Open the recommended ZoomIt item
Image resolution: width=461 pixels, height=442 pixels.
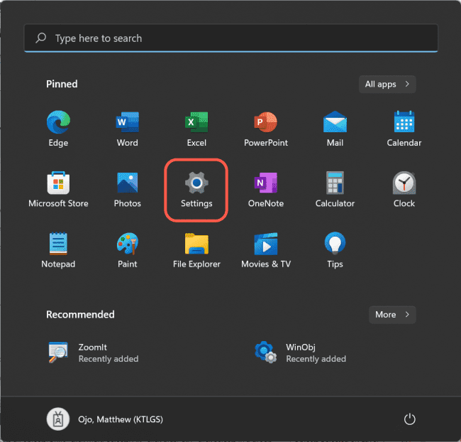(x=92, y=352)
